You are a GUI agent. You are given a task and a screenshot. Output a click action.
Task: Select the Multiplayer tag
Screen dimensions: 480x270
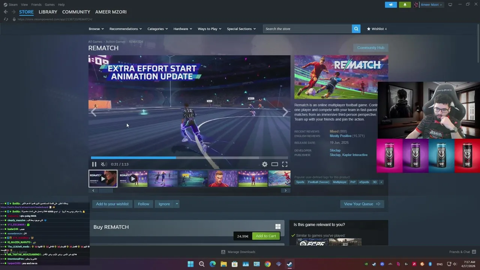point(340,182)
